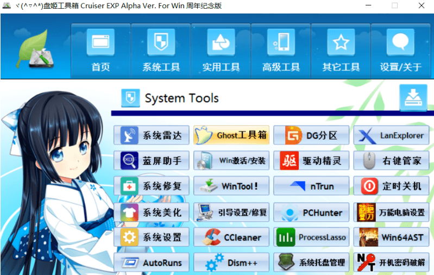Open Ghost工具箱
The image size is (434, 275).
232,135
